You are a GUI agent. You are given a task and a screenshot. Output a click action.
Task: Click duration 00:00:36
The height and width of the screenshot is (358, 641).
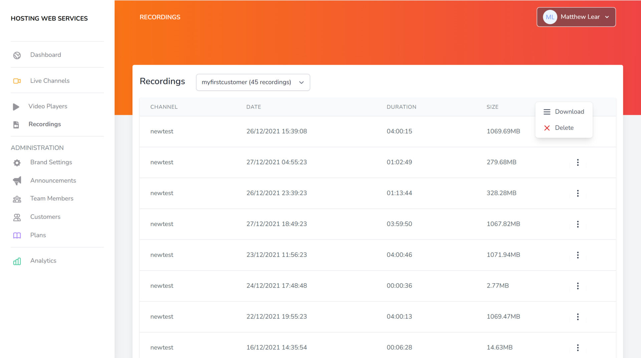point(399,286)
